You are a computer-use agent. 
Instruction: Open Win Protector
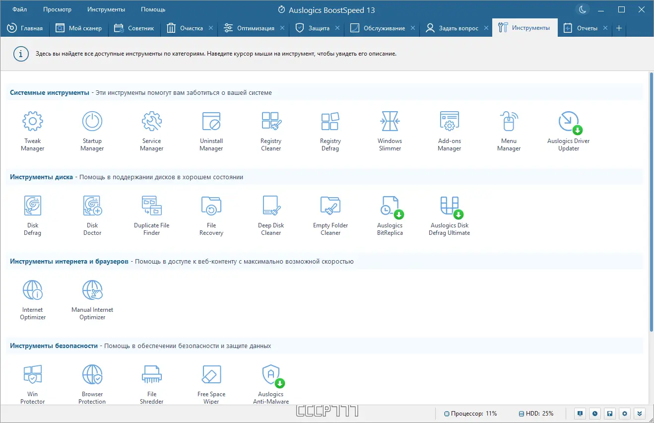[33, 385]
